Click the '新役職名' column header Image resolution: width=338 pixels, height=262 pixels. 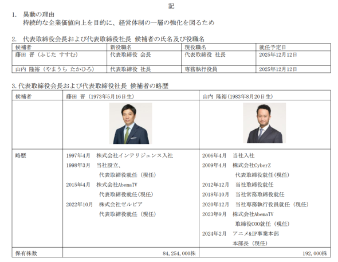(x=121, y=47)
